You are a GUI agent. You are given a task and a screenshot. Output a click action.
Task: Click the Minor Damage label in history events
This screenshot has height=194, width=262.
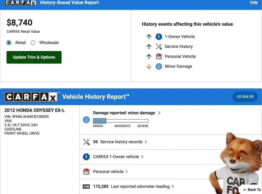[178, 66]
